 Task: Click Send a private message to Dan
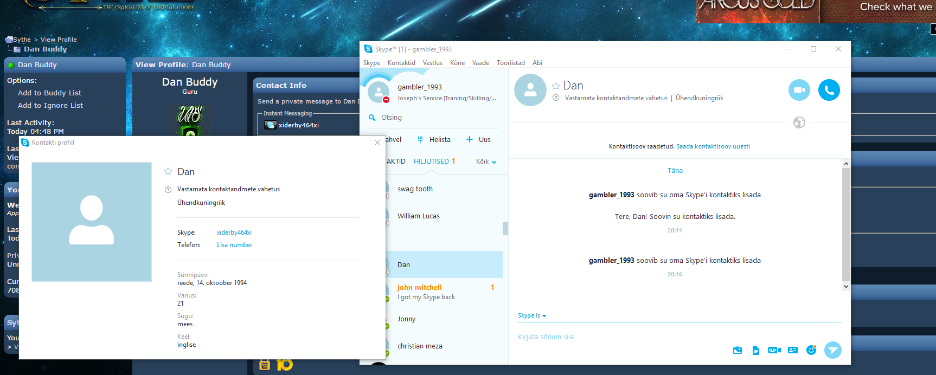pos(308,101)
